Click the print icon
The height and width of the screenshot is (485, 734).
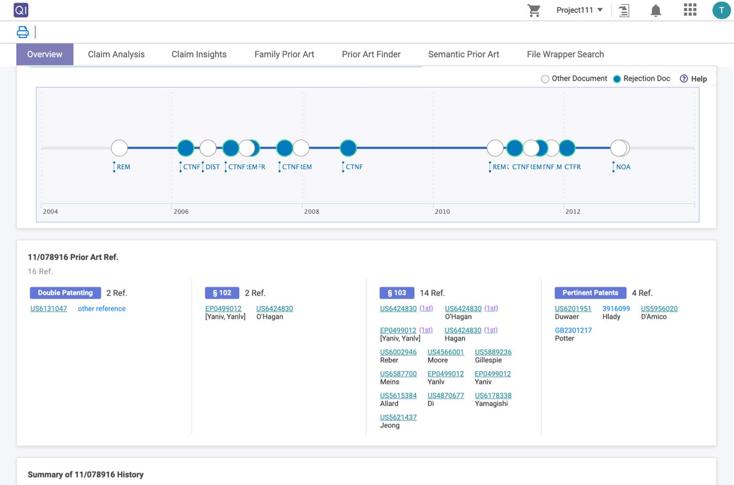coord(23,32)
